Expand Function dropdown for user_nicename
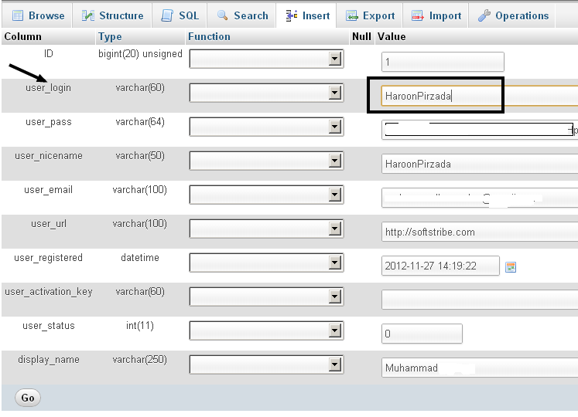The width and height of the screenshot is (578, 417). (x=266, y=161)
